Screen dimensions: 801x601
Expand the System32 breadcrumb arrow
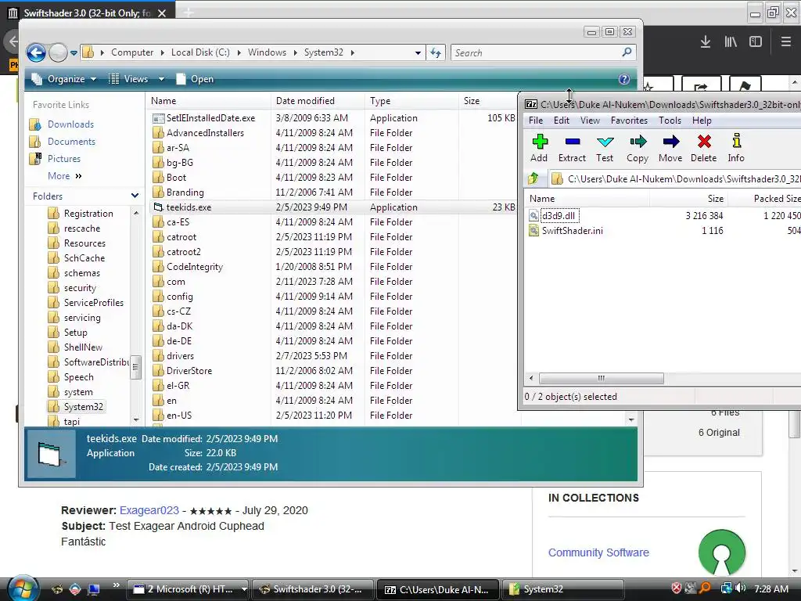point(353,52)
